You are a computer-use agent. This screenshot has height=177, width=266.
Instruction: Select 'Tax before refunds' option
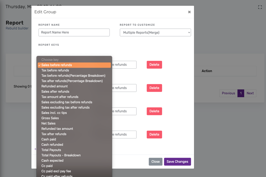(x=55, y=70)
